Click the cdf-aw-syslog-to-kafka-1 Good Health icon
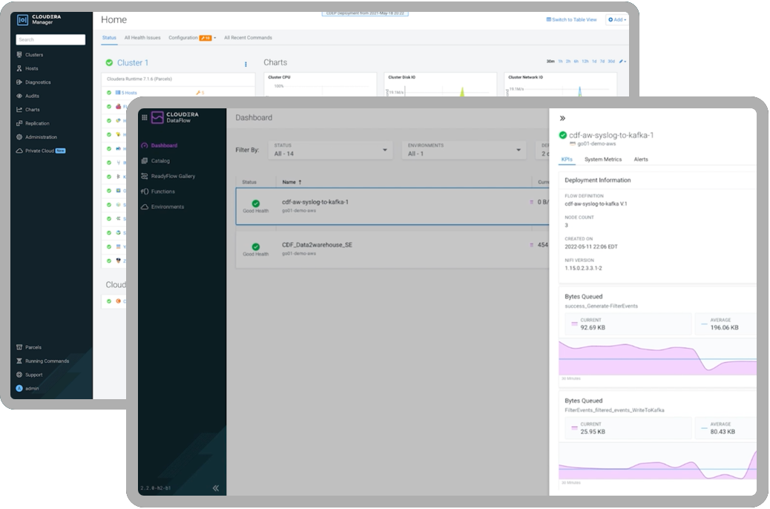 coord(256,203)
